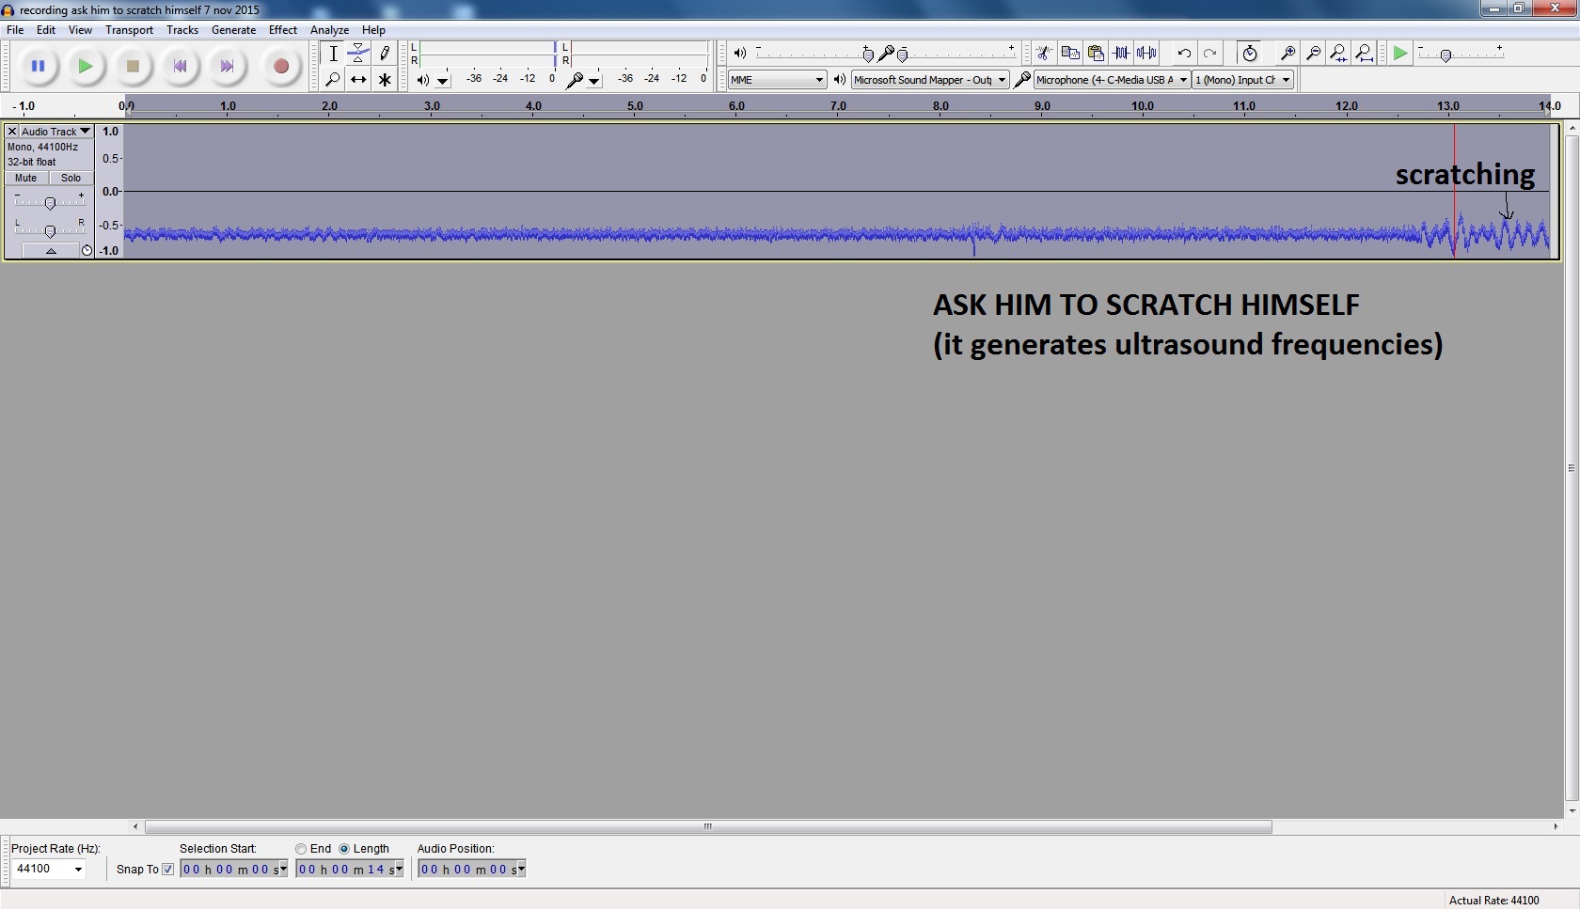
Task: Click the Fit Project zoom icon
Action: pos(1364,54)
